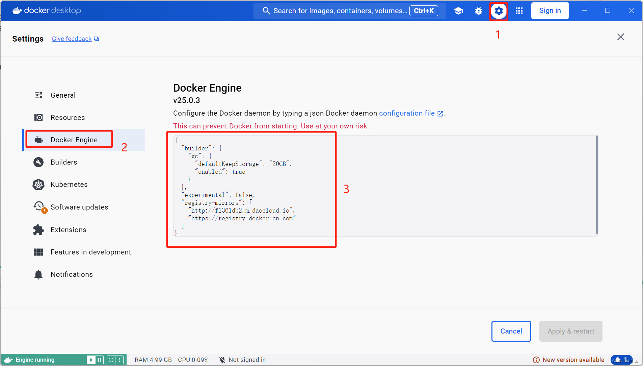Image resolution: width=643 pixels, height=366 pixels.
Task: Click the Give feedback chat icon
Action: [x=97, y=39]
